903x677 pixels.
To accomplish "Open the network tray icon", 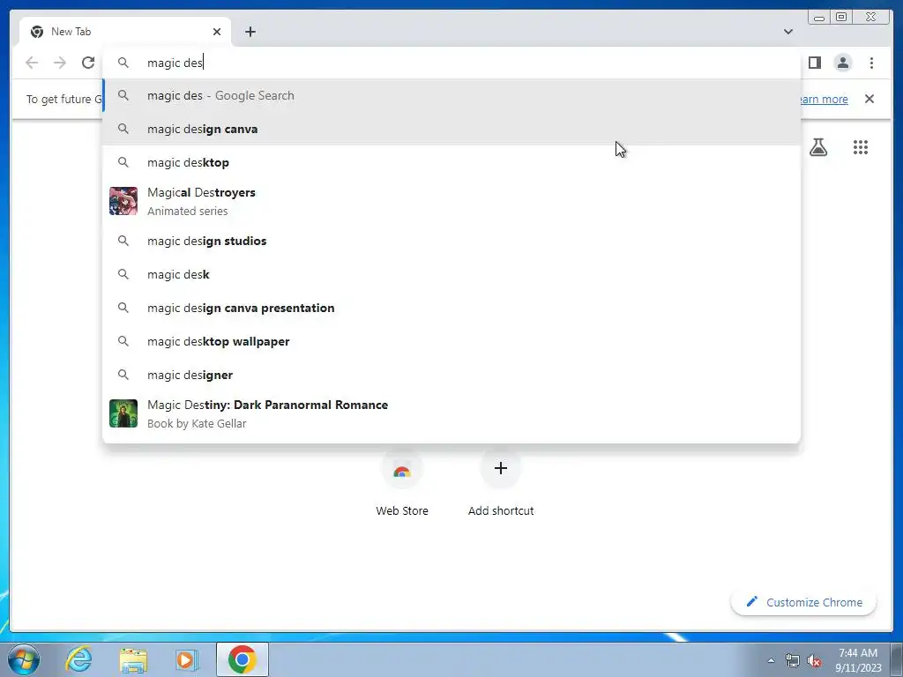I will click(793, 660).
